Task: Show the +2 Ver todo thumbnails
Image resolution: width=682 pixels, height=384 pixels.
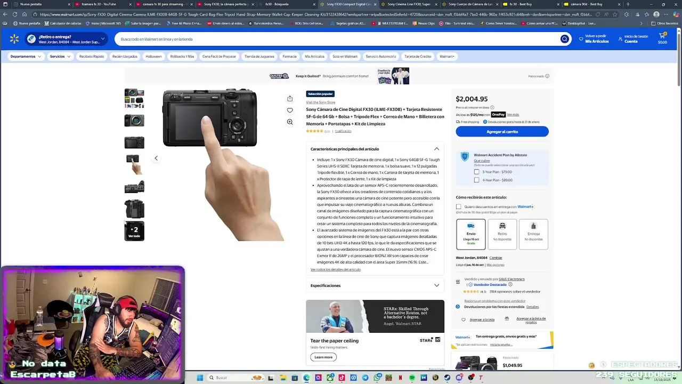Action: (x=134, y=231)
